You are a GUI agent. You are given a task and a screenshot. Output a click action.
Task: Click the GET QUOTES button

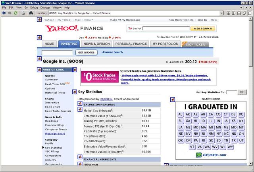pyautogui.click(x=87, y=52)
